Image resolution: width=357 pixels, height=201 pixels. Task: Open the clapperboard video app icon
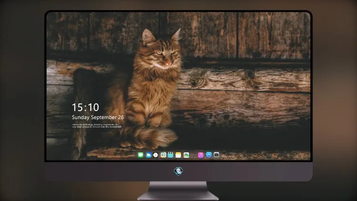click(170, 155)
